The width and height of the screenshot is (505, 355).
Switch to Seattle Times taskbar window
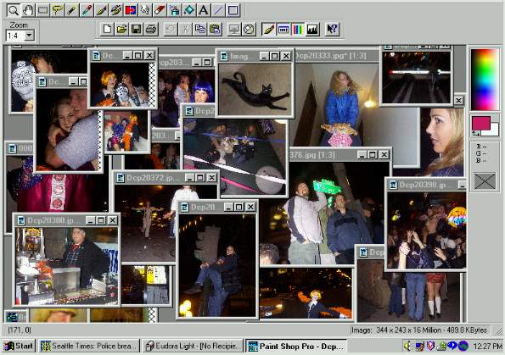point(89,346)
